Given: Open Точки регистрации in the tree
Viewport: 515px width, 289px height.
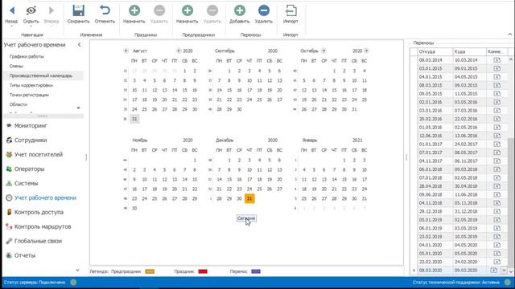Looking at the screenshot, I should tap(29, 95).
